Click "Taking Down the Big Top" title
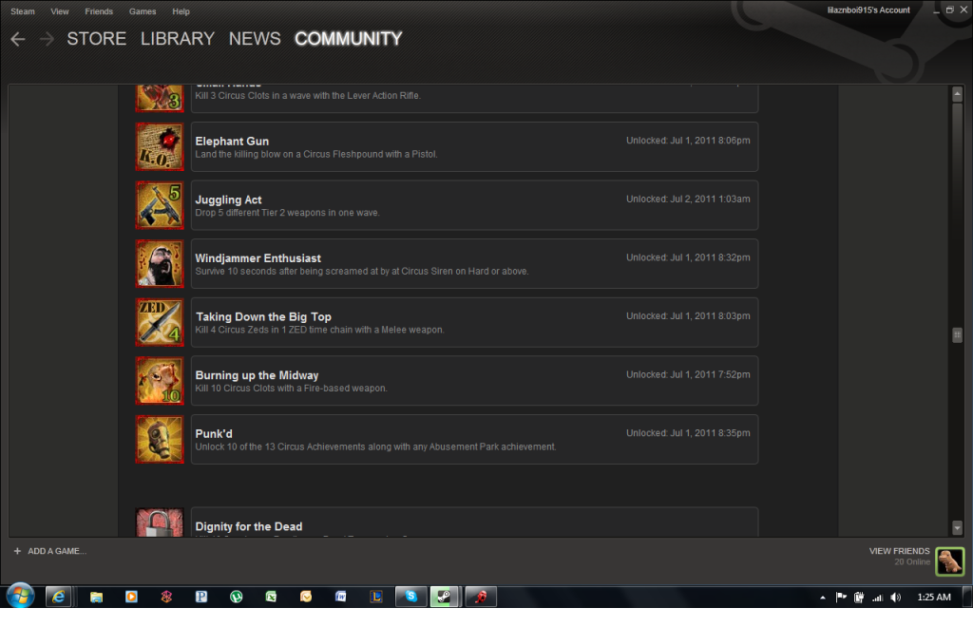This screenshot has width=973, height=627. [x=264, y=317]
